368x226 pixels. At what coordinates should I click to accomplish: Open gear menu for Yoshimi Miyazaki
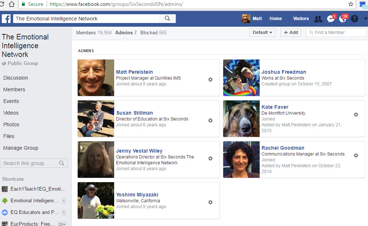(x=210, y=202)
